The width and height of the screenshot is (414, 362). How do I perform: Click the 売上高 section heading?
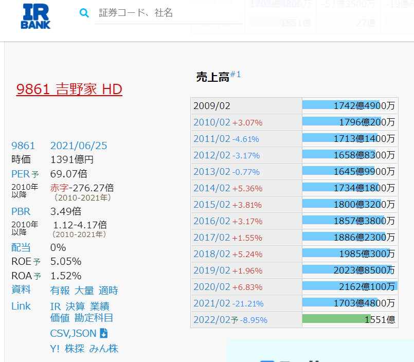coord(212,77)
